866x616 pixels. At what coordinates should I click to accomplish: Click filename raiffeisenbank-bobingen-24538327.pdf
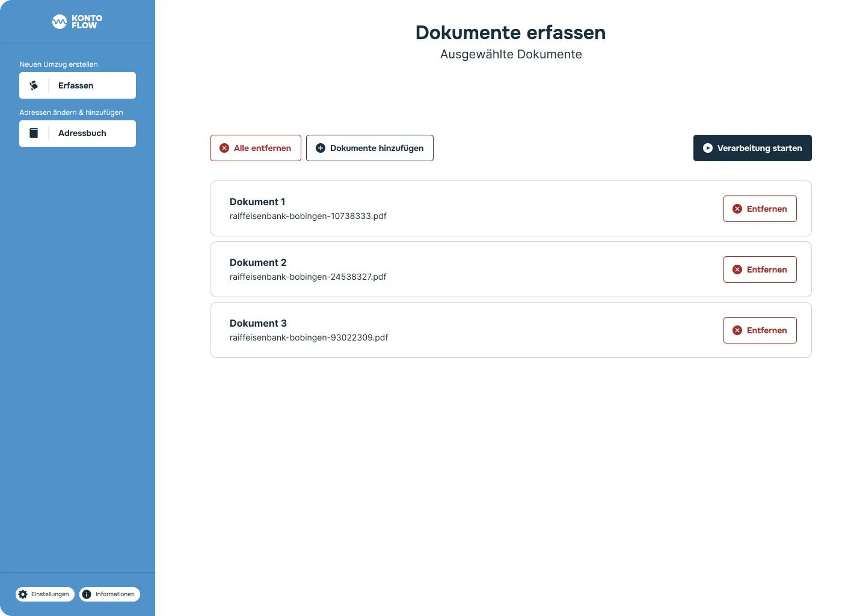308,277
